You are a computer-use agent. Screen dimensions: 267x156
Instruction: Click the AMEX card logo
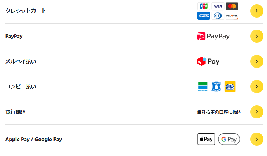click(x=204, y=16)
